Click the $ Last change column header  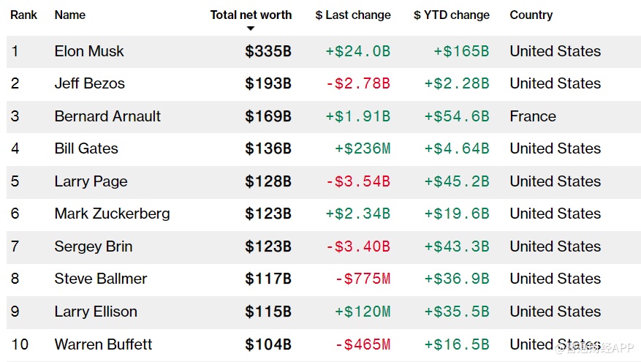tap(353, 15)
